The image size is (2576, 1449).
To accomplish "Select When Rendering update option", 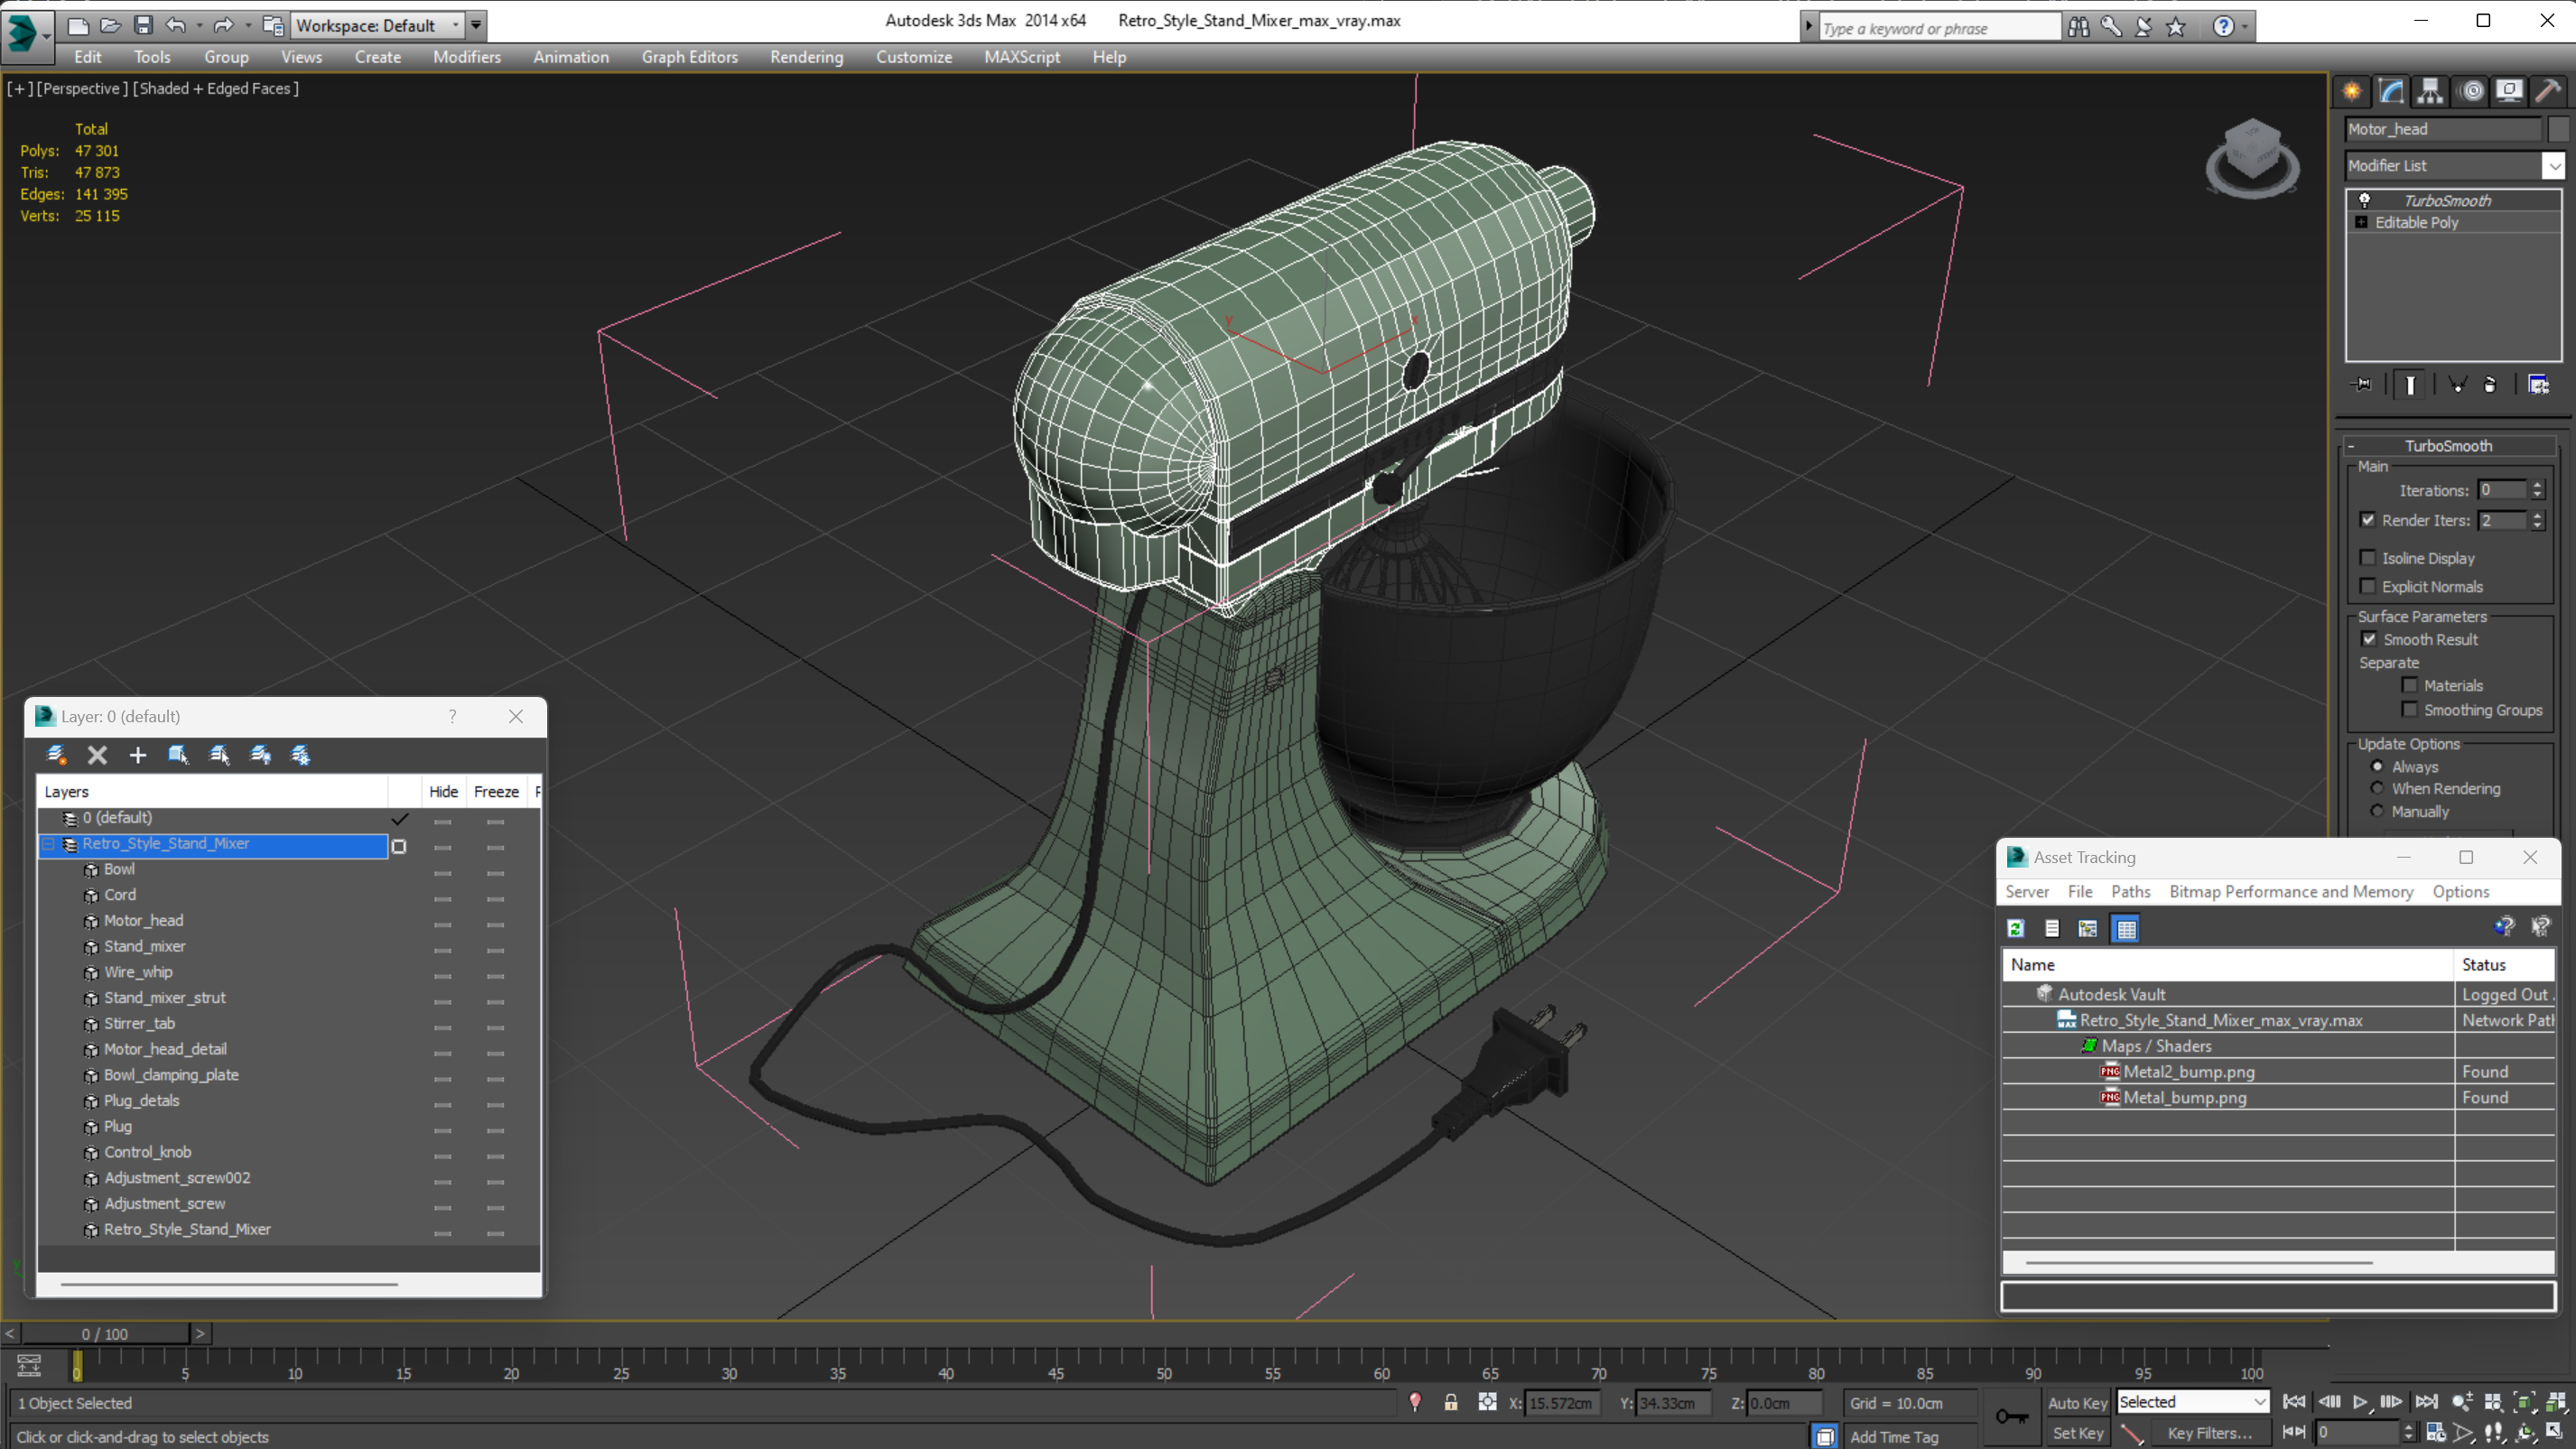I will [x=2377, y=788].
